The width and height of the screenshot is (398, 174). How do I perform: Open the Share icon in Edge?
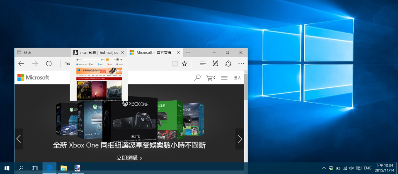click(229, 64)
